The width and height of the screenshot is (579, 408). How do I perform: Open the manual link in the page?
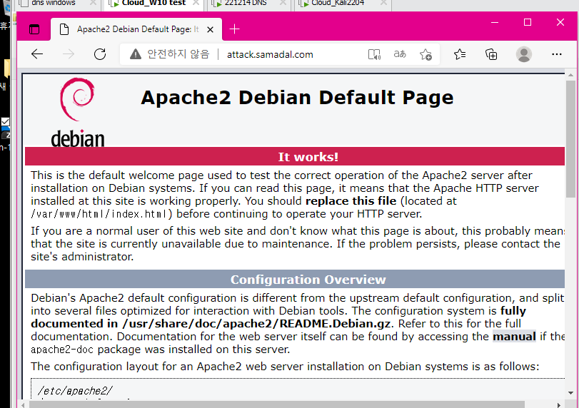click(x=514, y=337)
